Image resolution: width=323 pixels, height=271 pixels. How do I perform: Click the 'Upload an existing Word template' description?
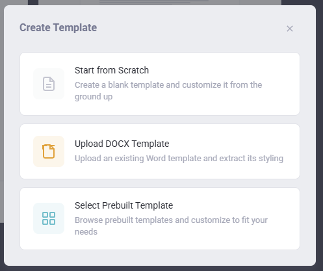pyautogui.click(x=179, y=159)
